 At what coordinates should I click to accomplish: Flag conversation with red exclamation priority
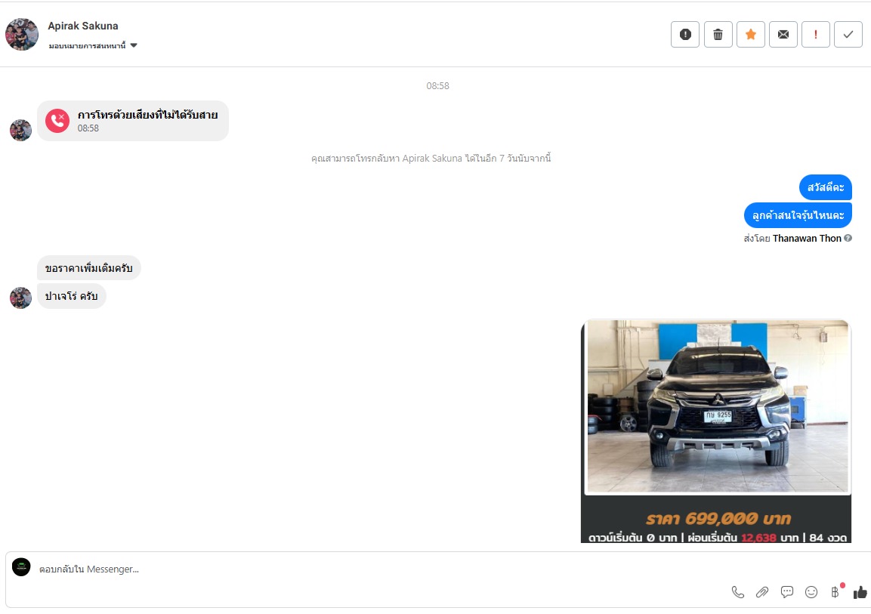(815, 35)
